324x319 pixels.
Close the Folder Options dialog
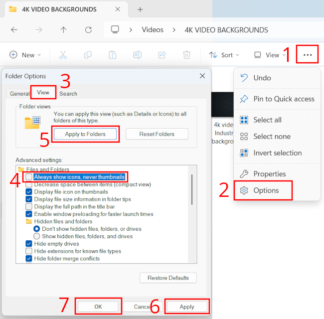click(202, 76)
